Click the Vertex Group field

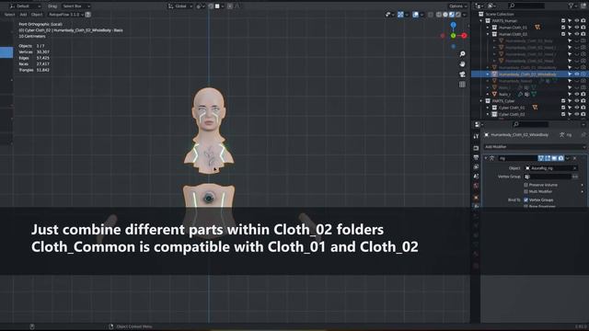(548, 177)
